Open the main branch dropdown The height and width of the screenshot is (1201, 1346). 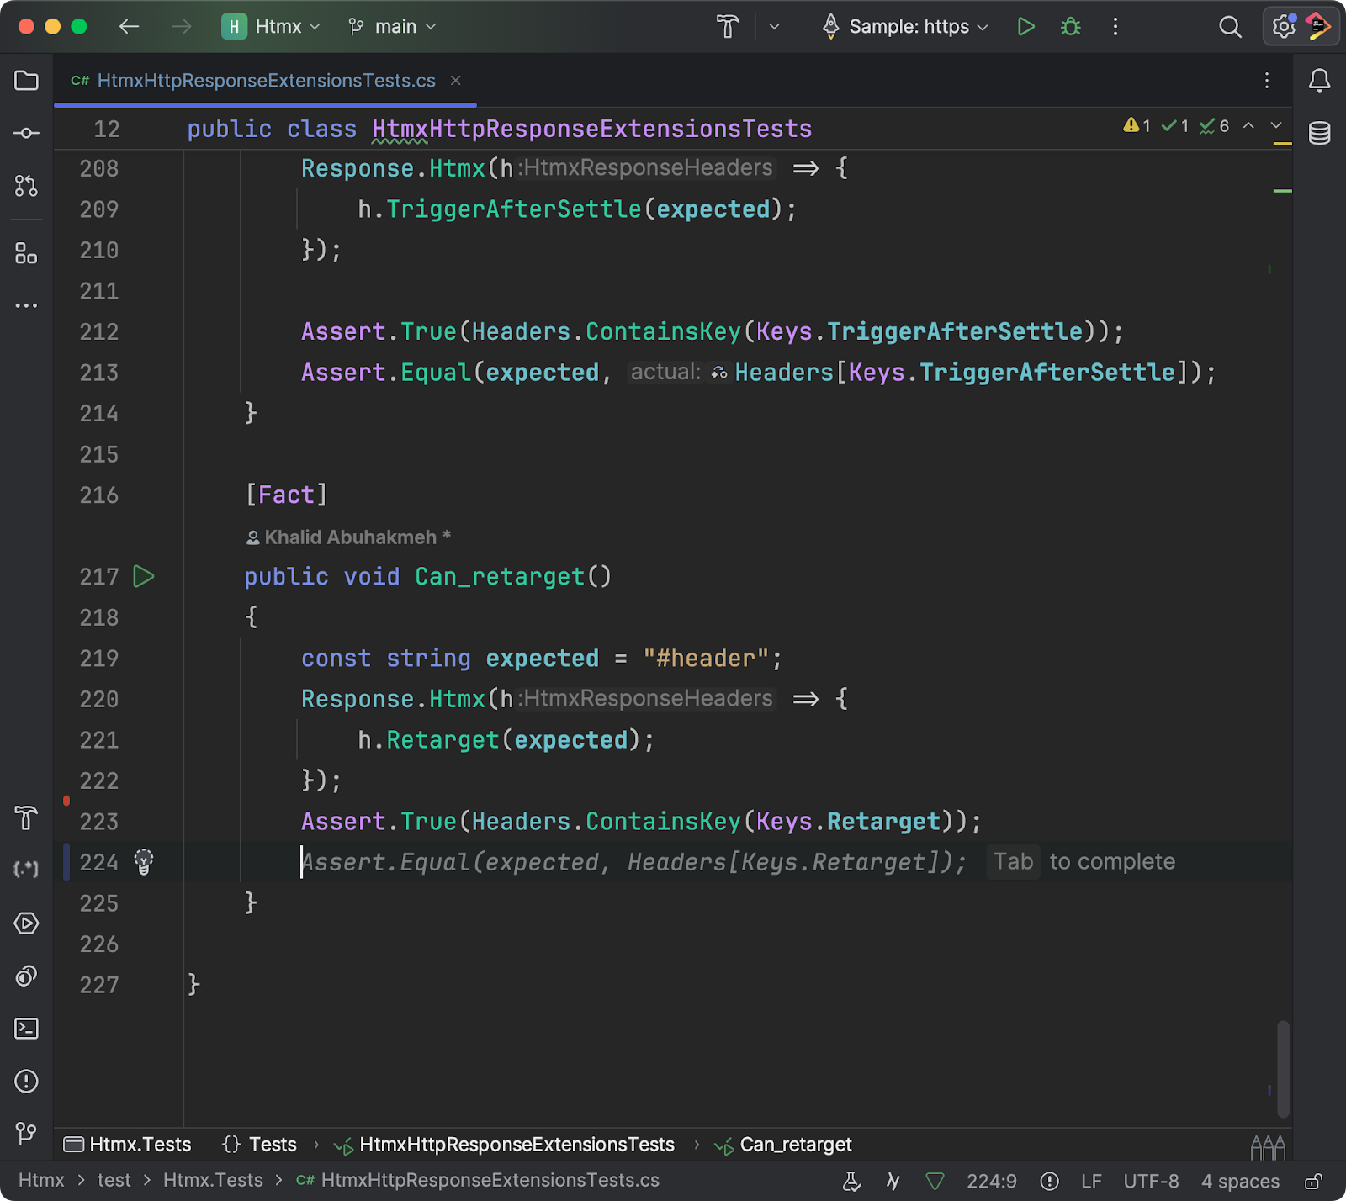click(x=393, y=27)
